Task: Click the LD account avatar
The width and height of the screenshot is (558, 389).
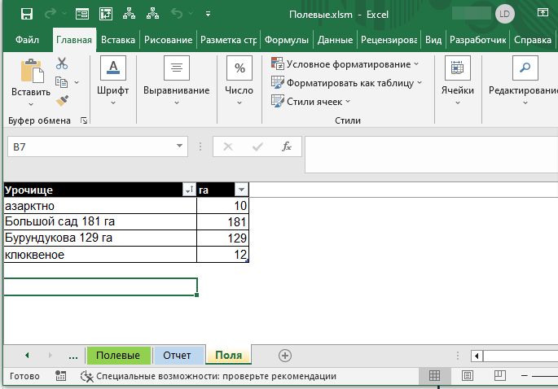Action: pos(504,14)
